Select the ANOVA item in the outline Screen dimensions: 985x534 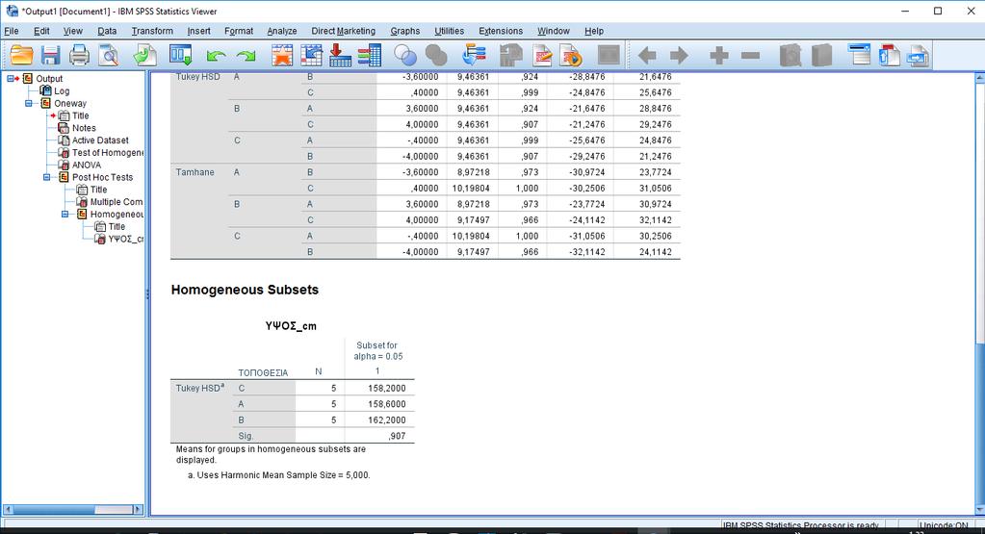point(86,165)
